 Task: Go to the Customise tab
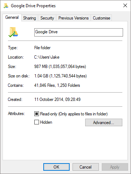pyautogui.click(x=101, y=18)
